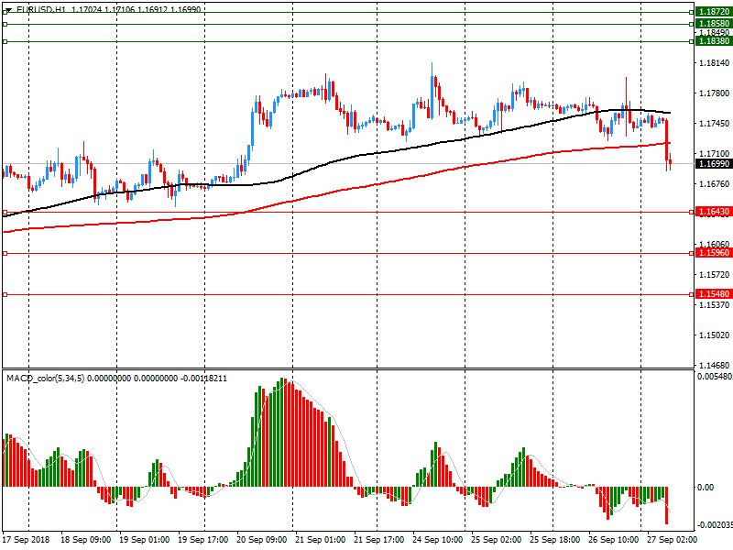Image resolution: width=733 pixels, height=550 pixels.
Task: Select the green 1.18580 price level label
Action: click(713, 24)
